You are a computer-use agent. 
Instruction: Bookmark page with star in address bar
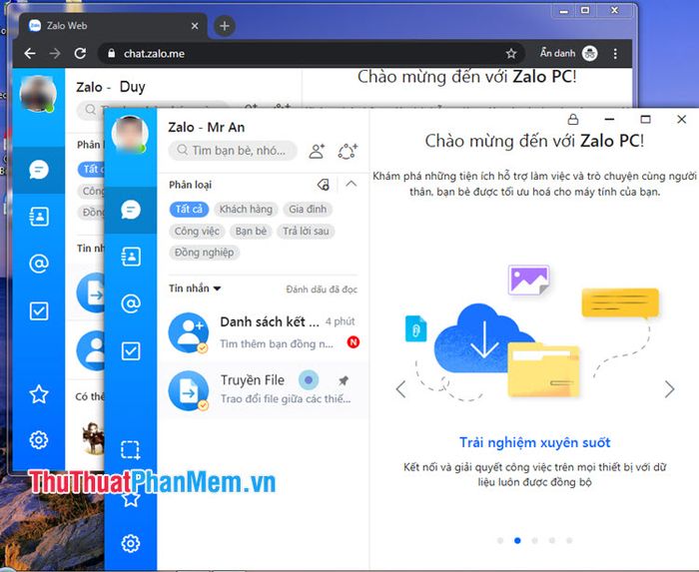(511, 54)
